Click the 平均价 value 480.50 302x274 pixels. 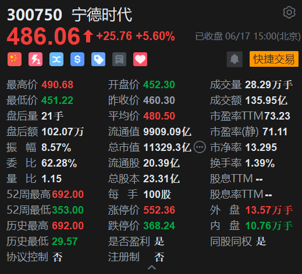159,116
